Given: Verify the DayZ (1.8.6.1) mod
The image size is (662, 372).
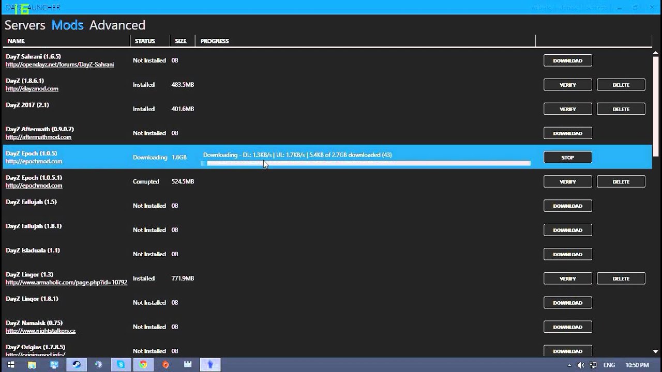Looking at the screenshot, I should 567,85.
